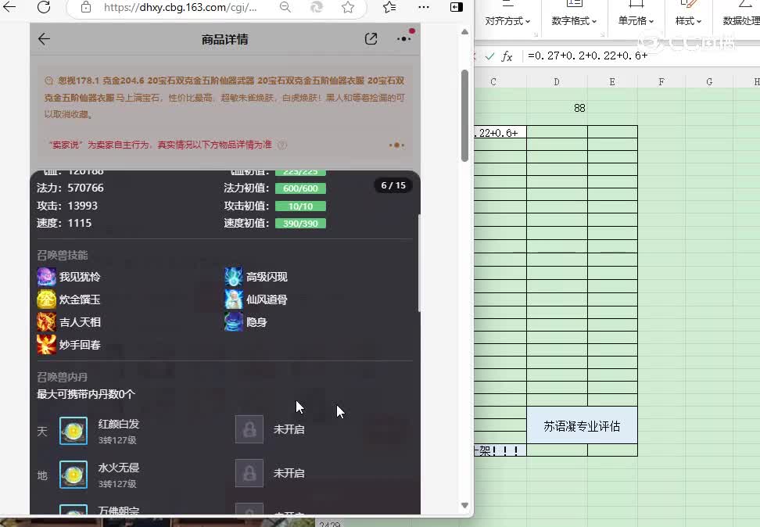This screenshot has height=527, width=760.
Task: Select column C header
Action: (x=493, y=82)
